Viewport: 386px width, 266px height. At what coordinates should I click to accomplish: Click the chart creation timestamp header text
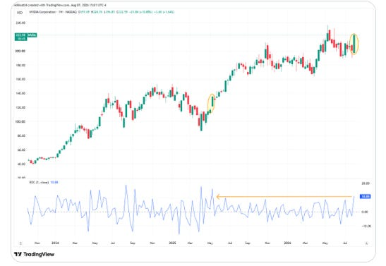point(61,5)
